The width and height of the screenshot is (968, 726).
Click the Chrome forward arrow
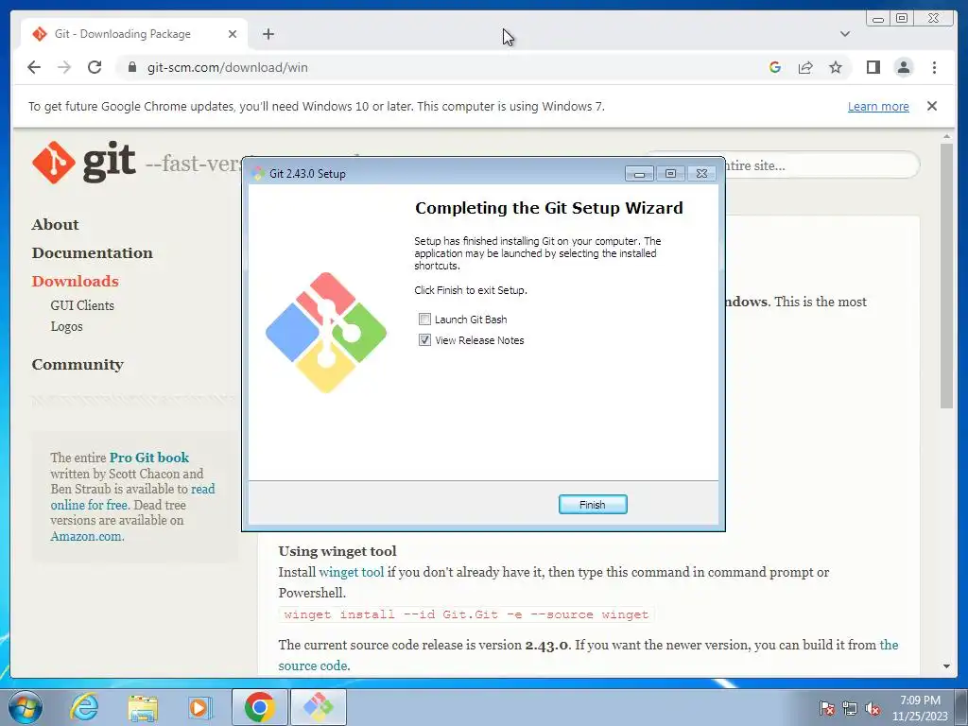coord(63,67)
